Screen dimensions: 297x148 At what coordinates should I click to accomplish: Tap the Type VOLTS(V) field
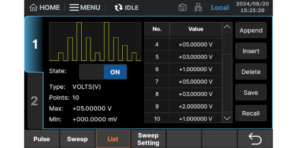pos(87,87)
